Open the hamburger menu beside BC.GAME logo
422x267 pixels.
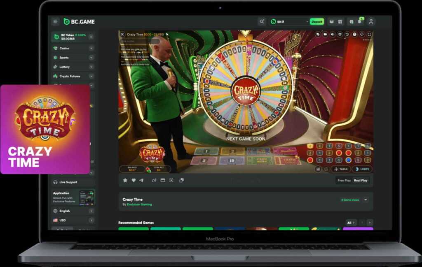tap(55, 21)
